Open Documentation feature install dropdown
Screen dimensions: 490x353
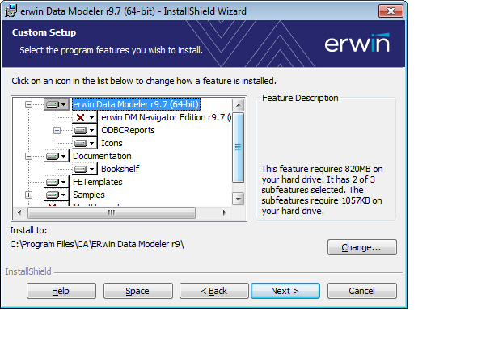click(57, 157)
